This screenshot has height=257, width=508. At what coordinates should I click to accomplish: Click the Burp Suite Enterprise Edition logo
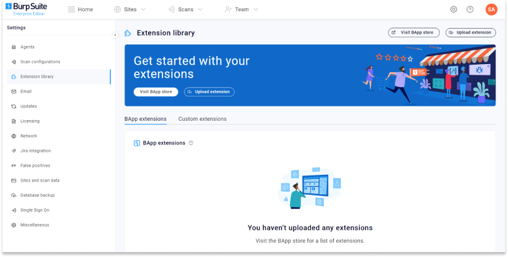click(26, 9)
